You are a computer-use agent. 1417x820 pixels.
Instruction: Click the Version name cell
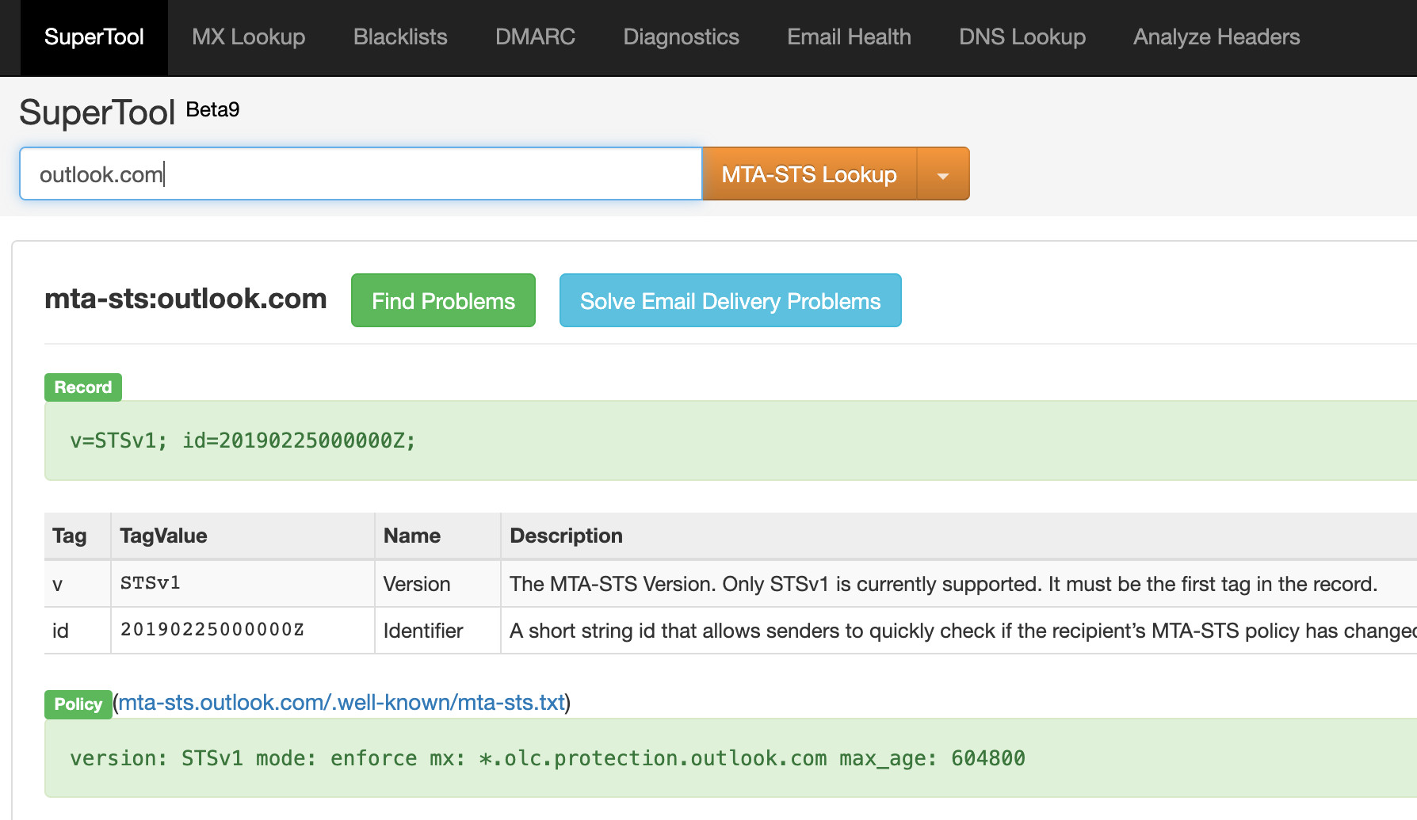[437, 584]
